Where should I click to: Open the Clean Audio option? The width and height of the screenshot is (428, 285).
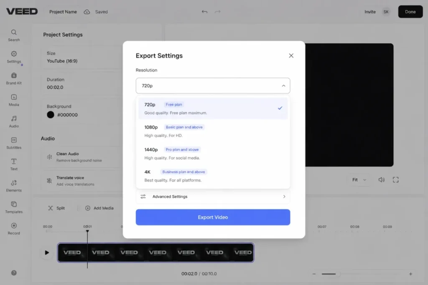[x=82, y=157]
